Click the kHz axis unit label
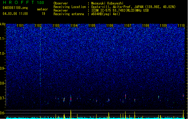Screen dimensions: 188x119 [3, 24]
